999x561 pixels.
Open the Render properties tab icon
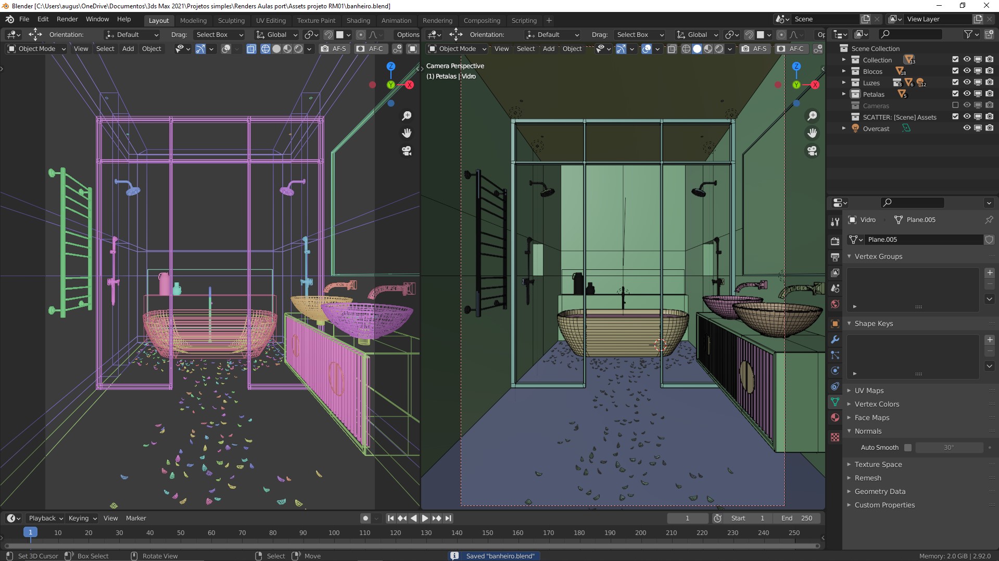[835, 241]
